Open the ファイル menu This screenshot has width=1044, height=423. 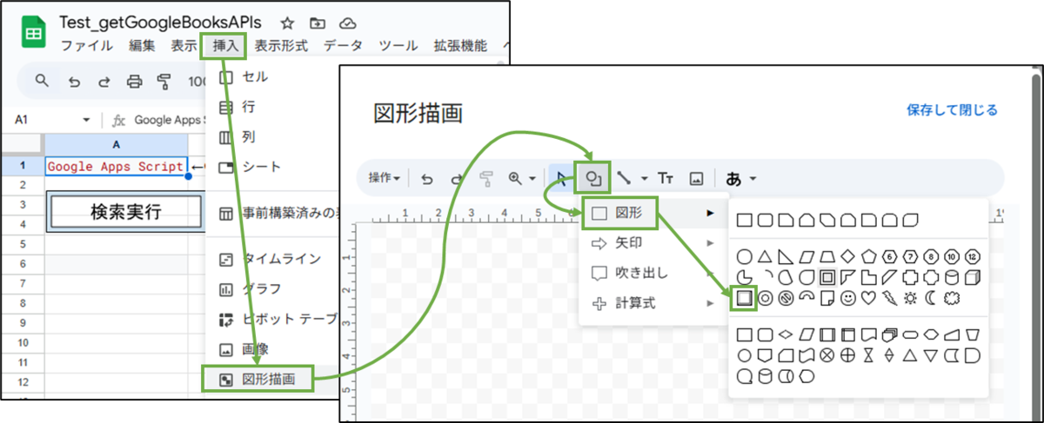point(86,46)
